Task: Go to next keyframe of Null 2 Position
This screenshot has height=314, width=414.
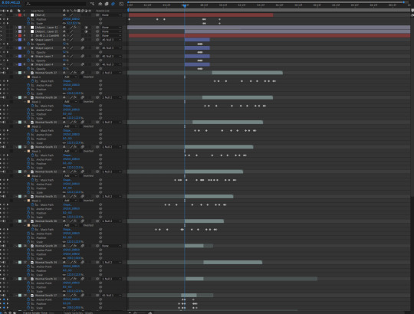Action: click(x=8, y=19)
